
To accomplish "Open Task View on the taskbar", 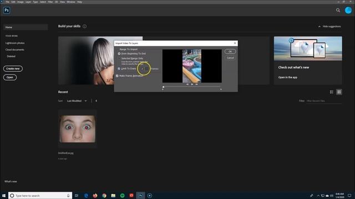I will tap(77, 196).
